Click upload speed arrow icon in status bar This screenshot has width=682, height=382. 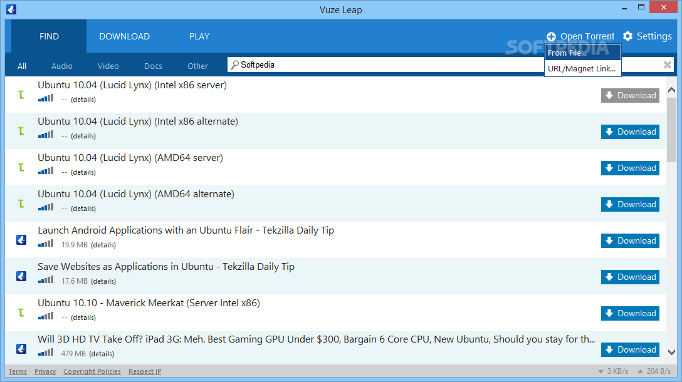click(640, 371)
